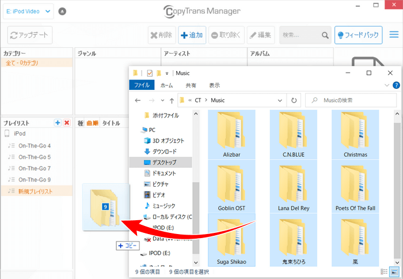Image resolution: width=403 pixels, height=279 pixels.
Task: Open the E: iPod Video device dropdown
Action: pyautogui.click(x=28, y=12)
